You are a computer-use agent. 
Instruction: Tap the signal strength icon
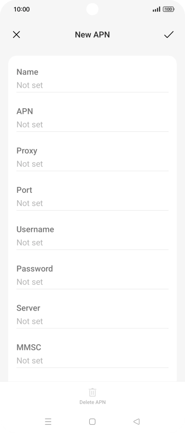156,10
